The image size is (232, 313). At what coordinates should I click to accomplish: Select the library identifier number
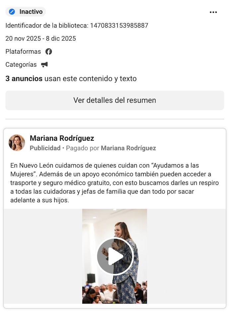[x=119, y=25]
